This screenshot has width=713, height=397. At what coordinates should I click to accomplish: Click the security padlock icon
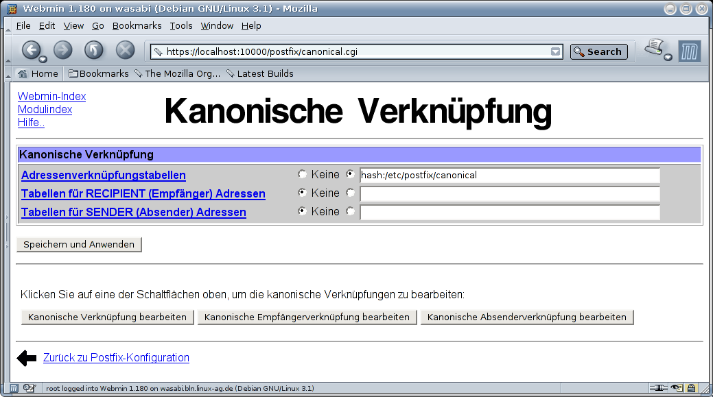tap(691, 388)
